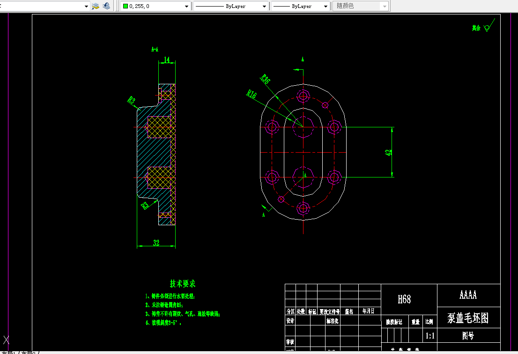518x354 pixels.
Task: Select technical requirement note number 4
Action: (163, 323)
